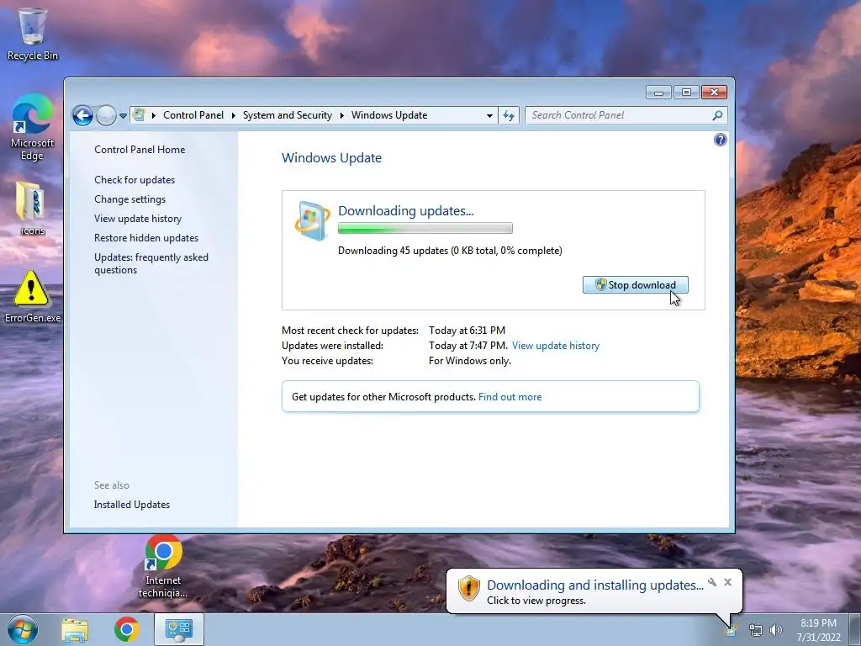Open Recycle Bin desktop icon

33,34
